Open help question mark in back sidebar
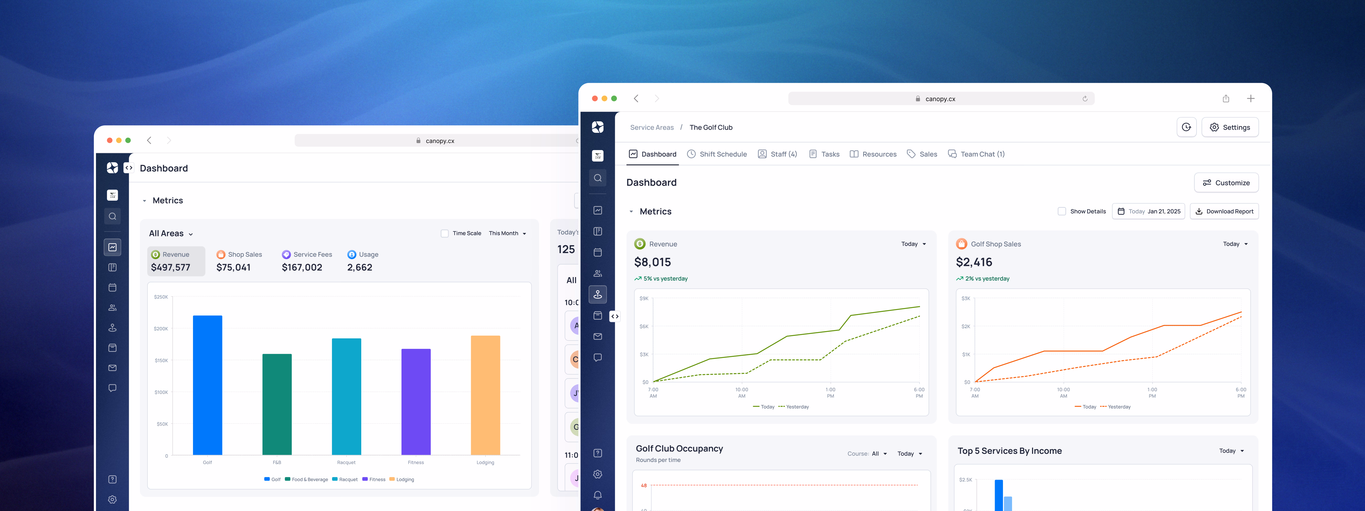This screenshot has height=511, width=1365. [112, 479]
